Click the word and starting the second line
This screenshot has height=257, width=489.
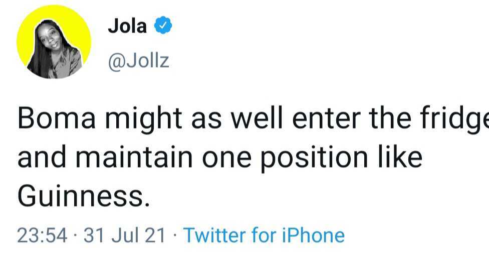pyautogui.click(x=42, y=158)
